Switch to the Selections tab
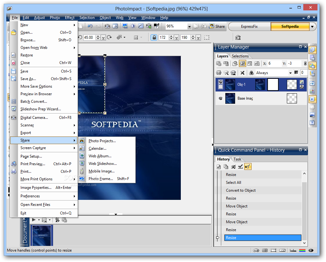The height and width of the screenshot is (262, 326). pyautogui.click(x=240, y=56)
